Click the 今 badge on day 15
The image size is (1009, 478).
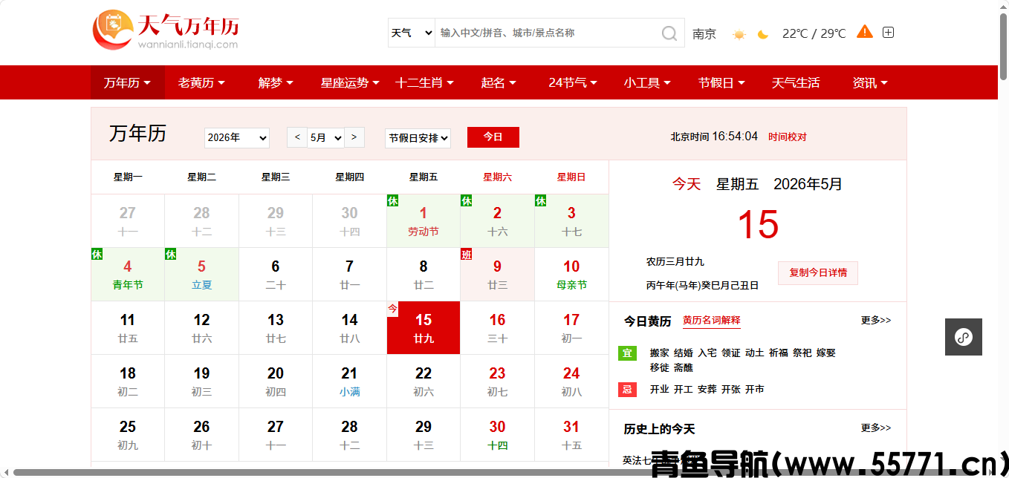point(393,308)
